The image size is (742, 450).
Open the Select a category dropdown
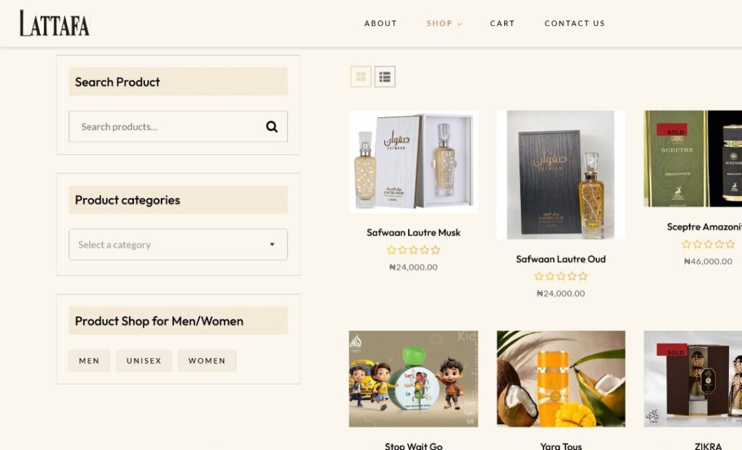[x=178, y=245]
